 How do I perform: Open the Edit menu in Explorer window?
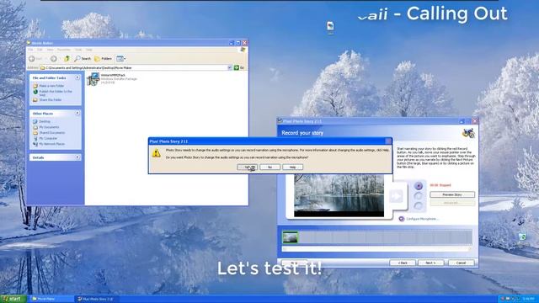click(x=40, y=50)
